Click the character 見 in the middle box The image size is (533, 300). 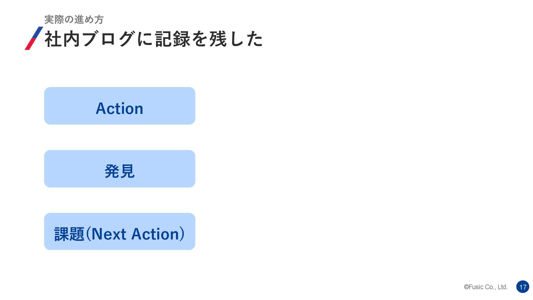[x=127, y=171]
